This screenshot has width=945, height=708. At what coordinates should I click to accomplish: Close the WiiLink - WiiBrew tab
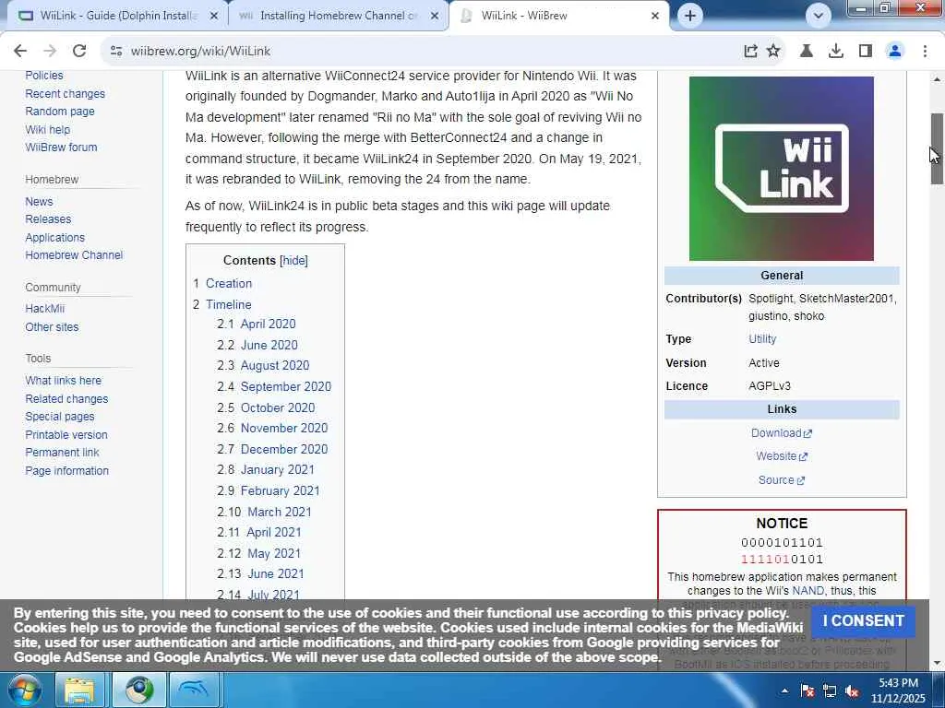[x=655, y=17]
